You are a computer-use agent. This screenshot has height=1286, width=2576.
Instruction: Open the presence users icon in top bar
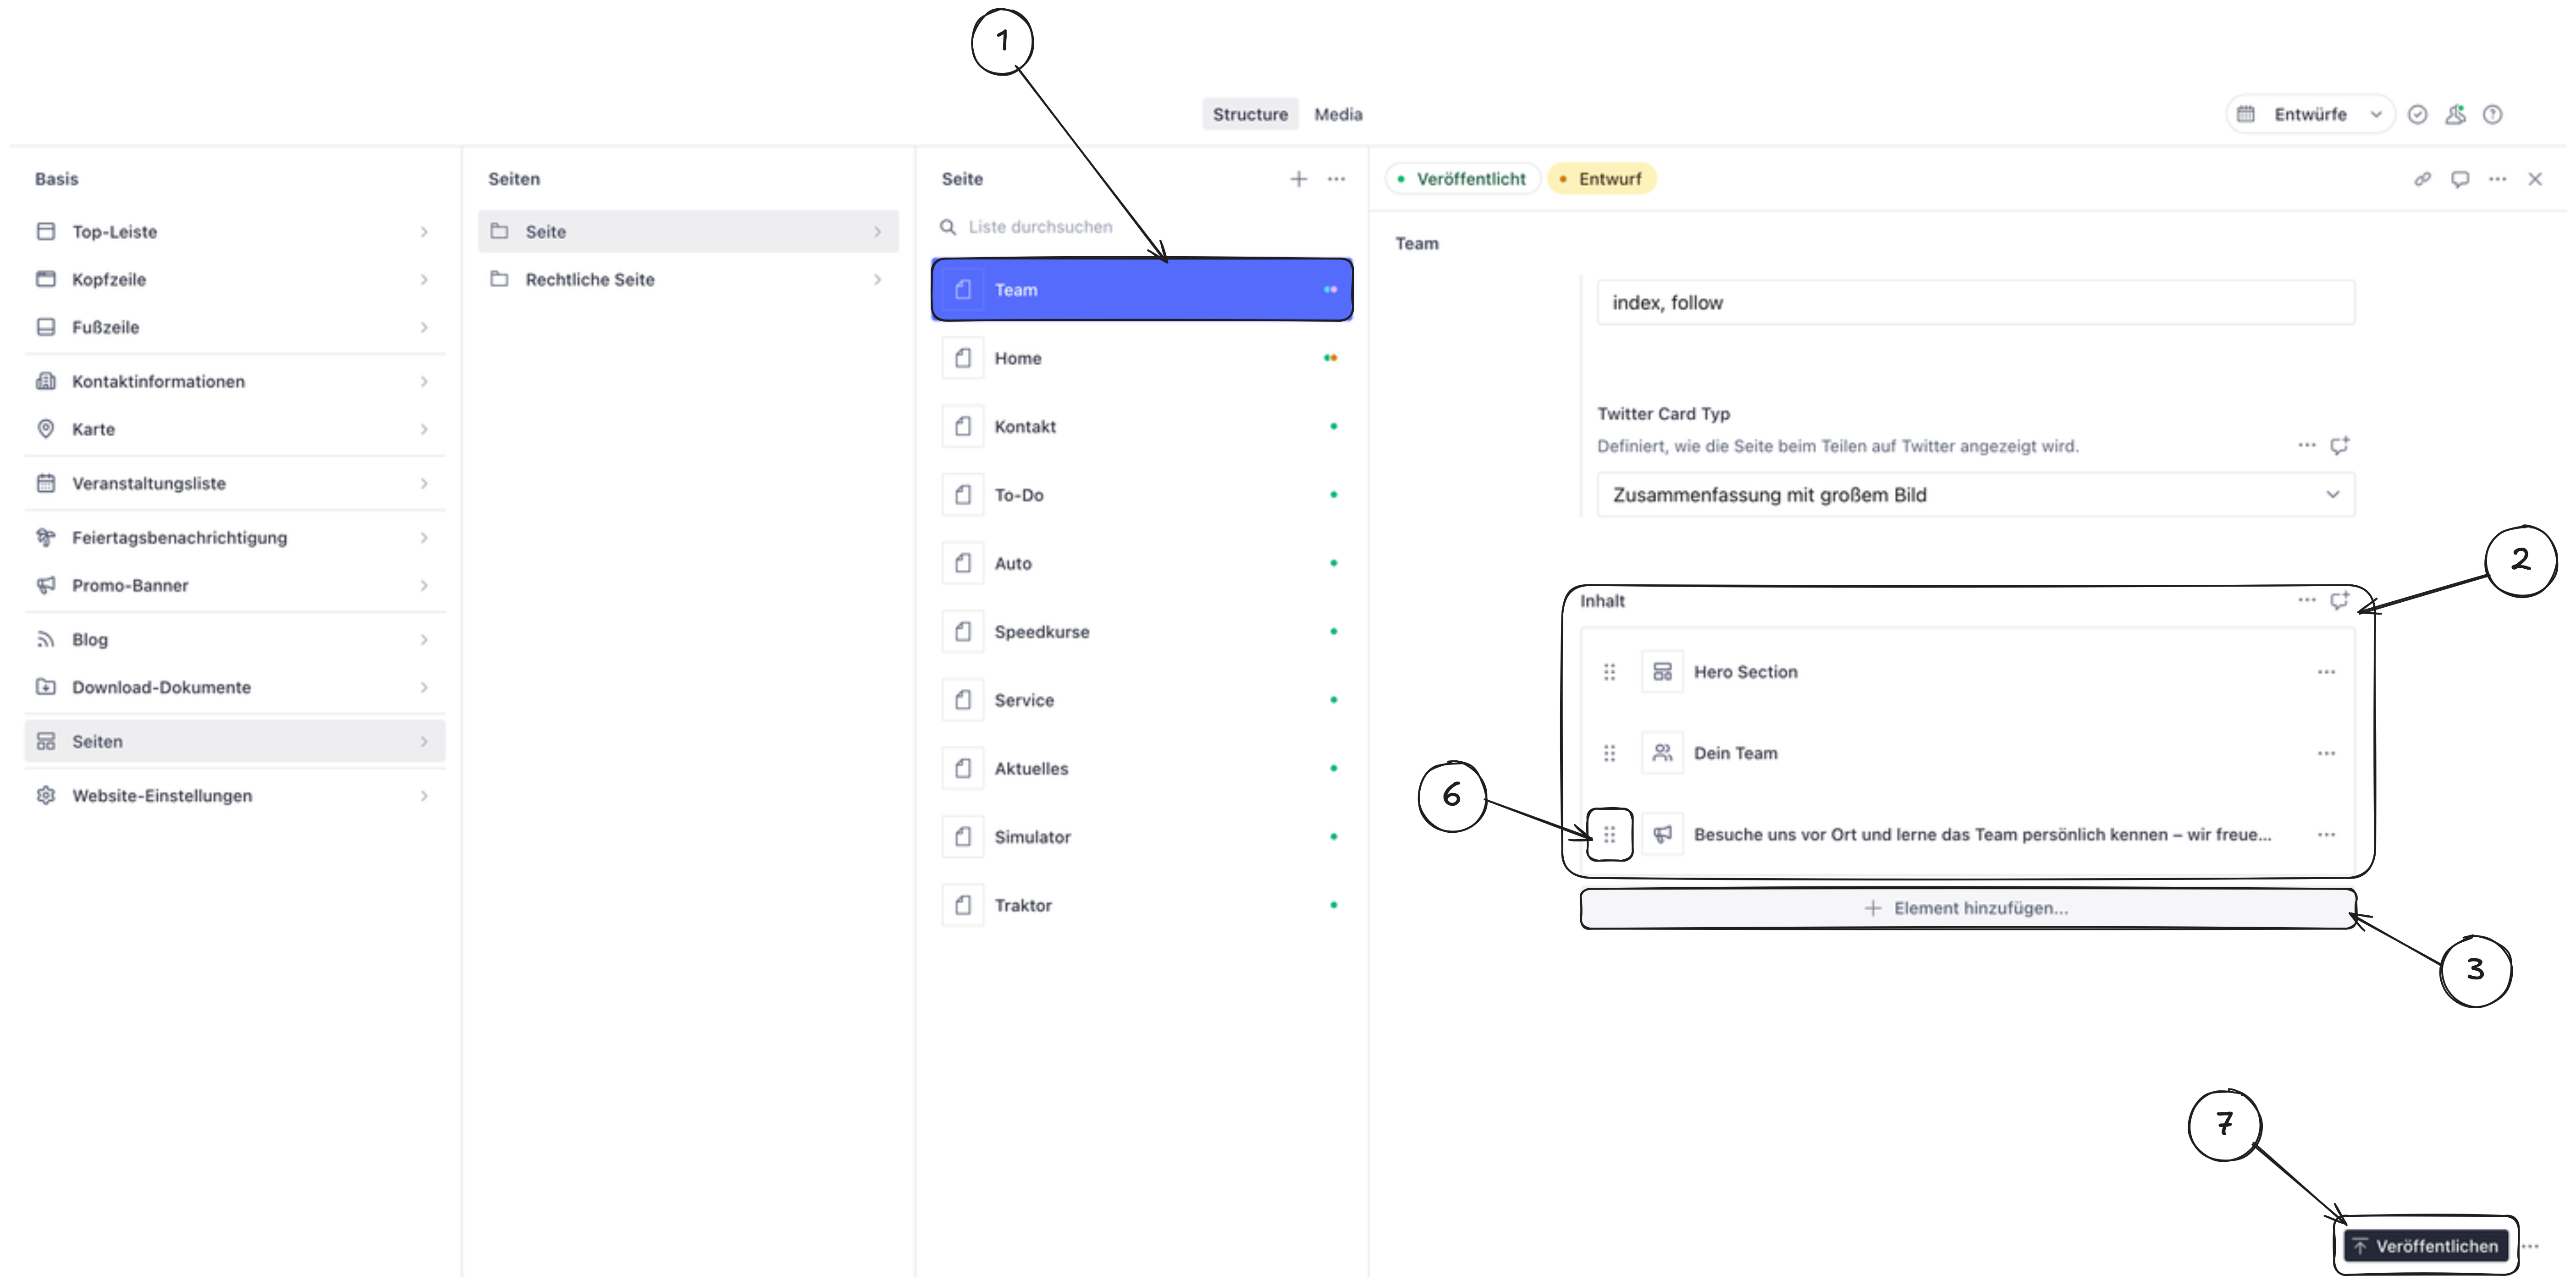pos(2455,114)
